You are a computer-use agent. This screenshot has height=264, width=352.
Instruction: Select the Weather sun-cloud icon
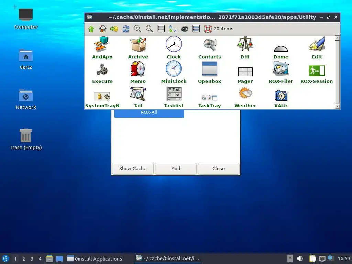tap(245, 93)
